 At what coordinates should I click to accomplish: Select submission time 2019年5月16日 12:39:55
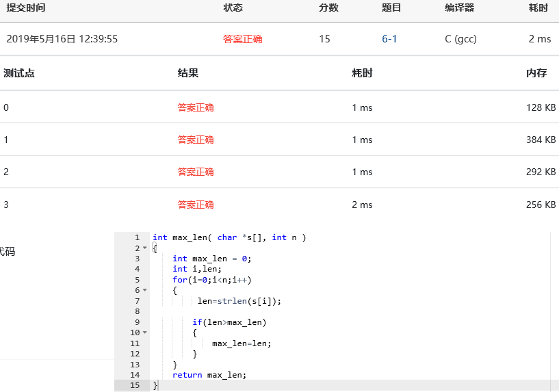(x=62, y=39)
